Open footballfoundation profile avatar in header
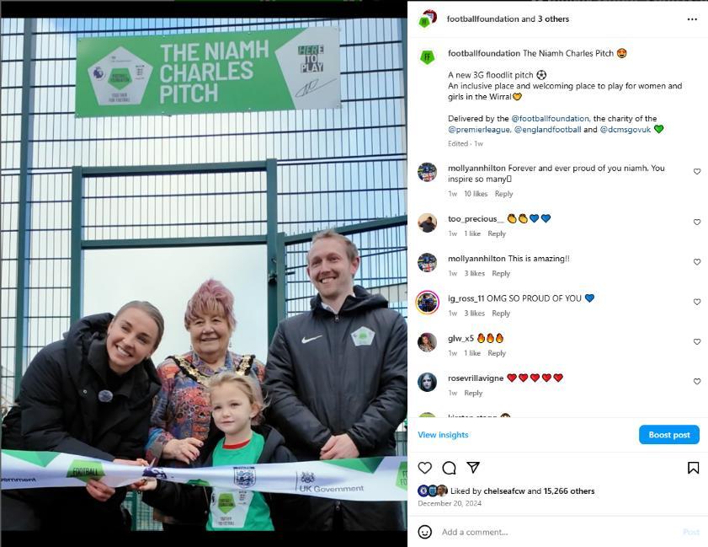The image size is (708, 547). [427, 19]
